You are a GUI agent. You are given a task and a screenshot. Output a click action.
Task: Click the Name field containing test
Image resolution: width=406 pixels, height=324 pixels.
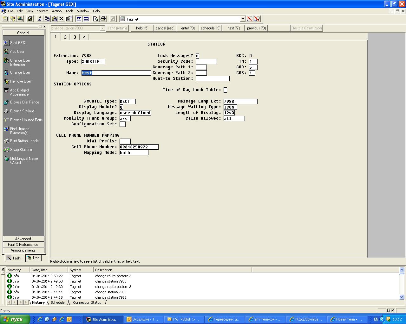click(116, 73)
